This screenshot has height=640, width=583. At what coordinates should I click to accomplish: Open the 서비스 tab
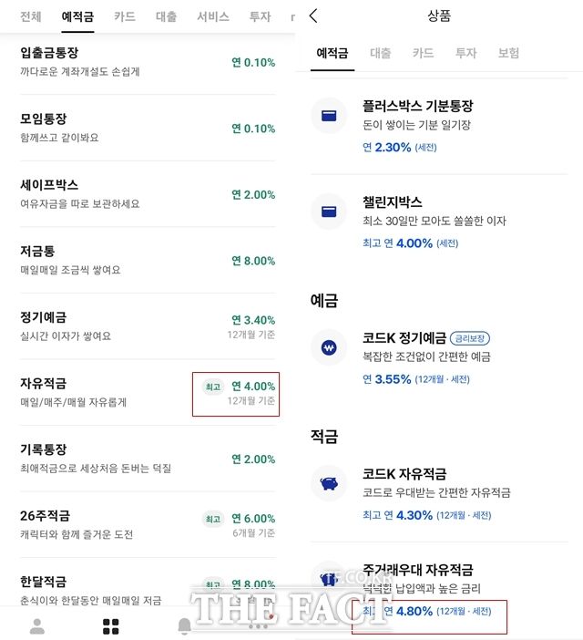point(213,16)
